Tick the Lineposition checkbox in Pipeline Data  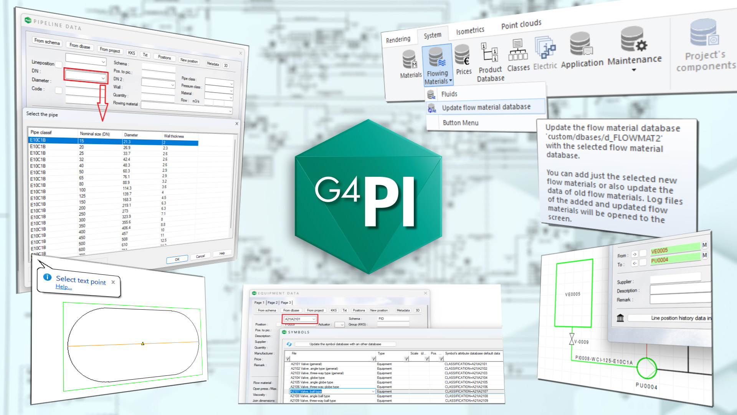(59, 65)
